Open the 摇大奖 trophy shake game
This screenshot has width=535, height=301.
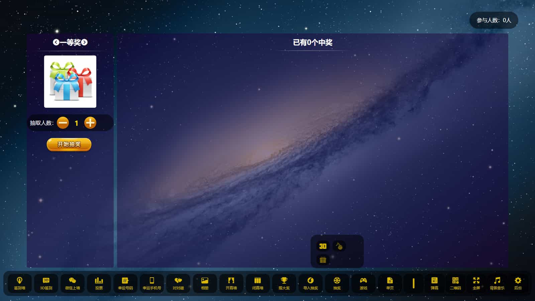(x=284, y=283)
